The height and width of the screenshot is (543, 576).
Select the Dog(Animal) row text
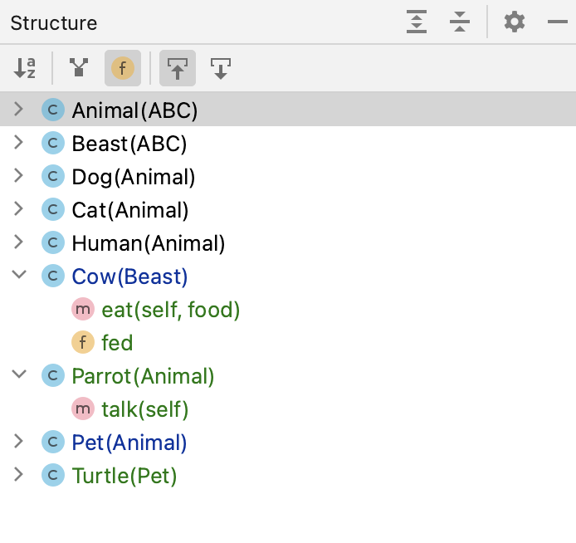point(134,177)
